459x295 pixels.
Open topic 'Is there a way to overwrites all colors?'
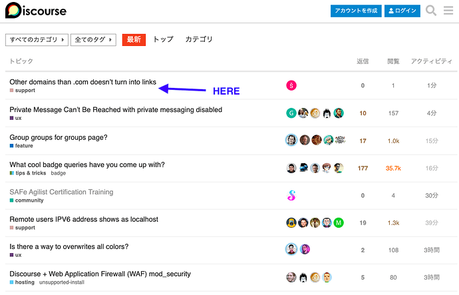click(69, 246)
